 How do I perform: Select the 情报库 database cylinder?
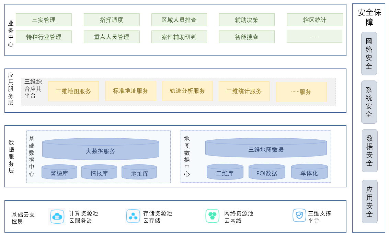99,172
